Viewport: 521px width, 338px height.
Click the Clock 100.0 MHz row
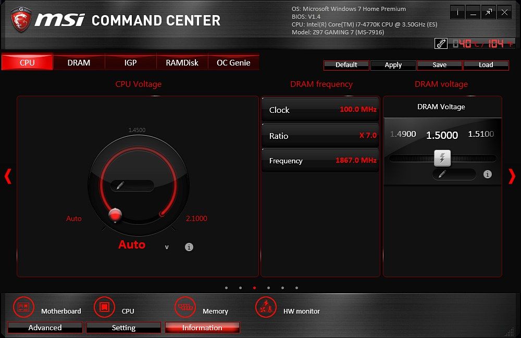320,110
